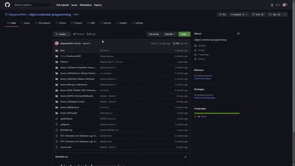
Task: Open the Patterns folder
Action: (x=64, y=62)
